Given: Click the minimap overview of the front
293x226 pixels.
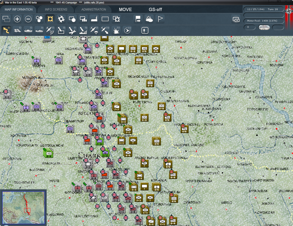Looking at the screenshot, I should tap(23, 207).
